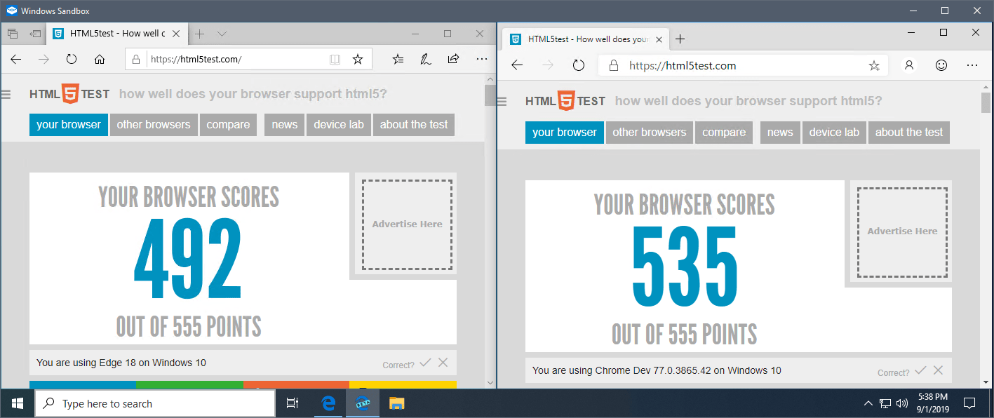Open the Action Center notifications icon
The image size is (994, 418).
click(969, 403)
